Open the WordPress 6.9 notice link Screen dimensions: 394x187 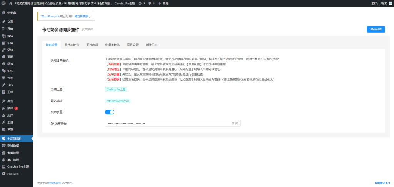[50, 16]
